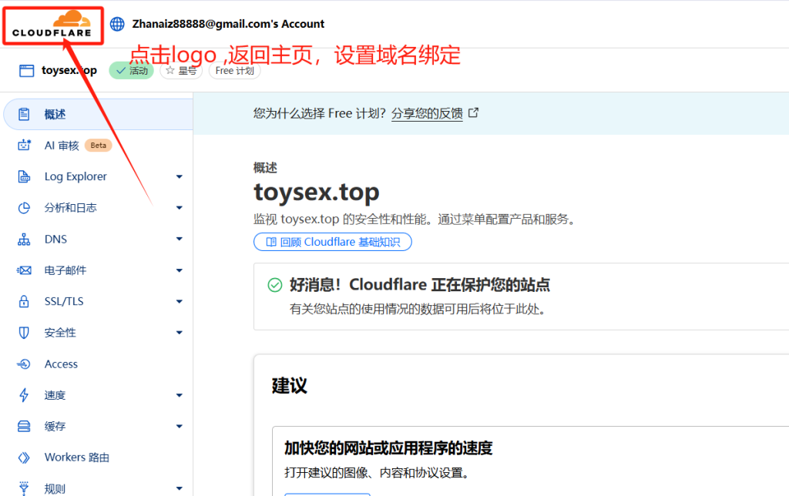The height and width of the screenshot is (496, 789).
Task: Click the Access sidebar icon
Action: point(24,364)
